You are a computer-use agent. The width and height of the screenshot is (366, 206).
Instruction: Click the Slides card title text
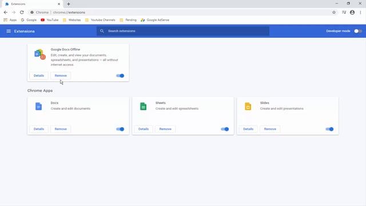coord(265,103)
